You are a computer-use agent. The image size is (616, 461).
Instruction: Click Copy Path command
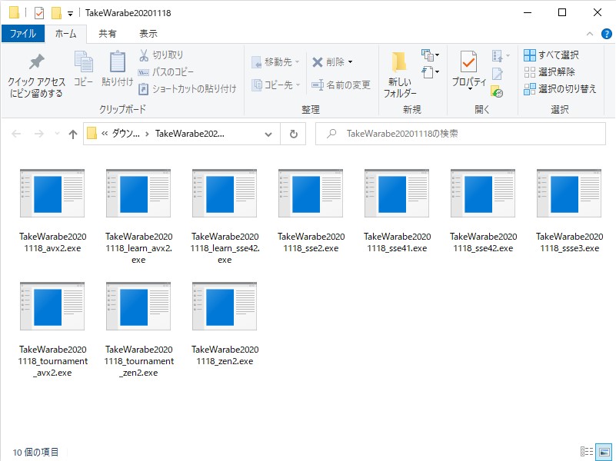tap(166, 71)
